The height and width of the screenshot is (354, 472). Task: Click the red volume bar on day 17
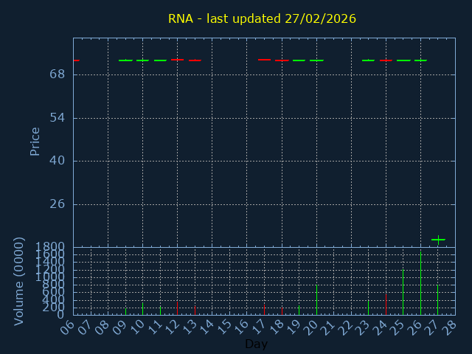(264, 309)
